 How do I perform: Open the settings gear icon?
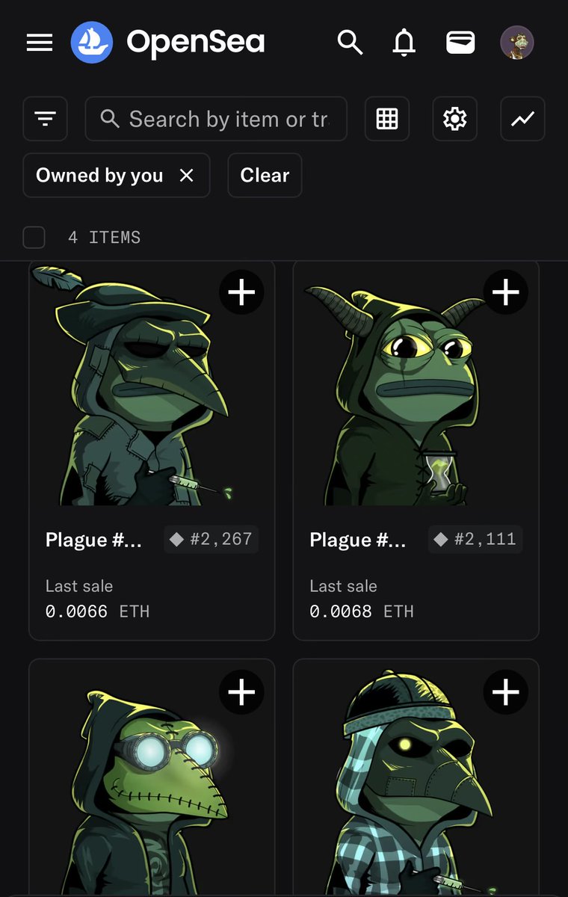(x=454, y=119)
